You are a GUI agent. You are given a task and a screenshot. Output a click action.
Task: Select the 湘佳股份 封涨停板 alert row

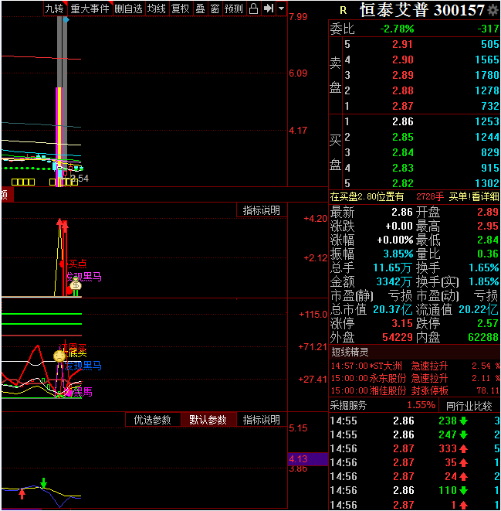point(415,390)
